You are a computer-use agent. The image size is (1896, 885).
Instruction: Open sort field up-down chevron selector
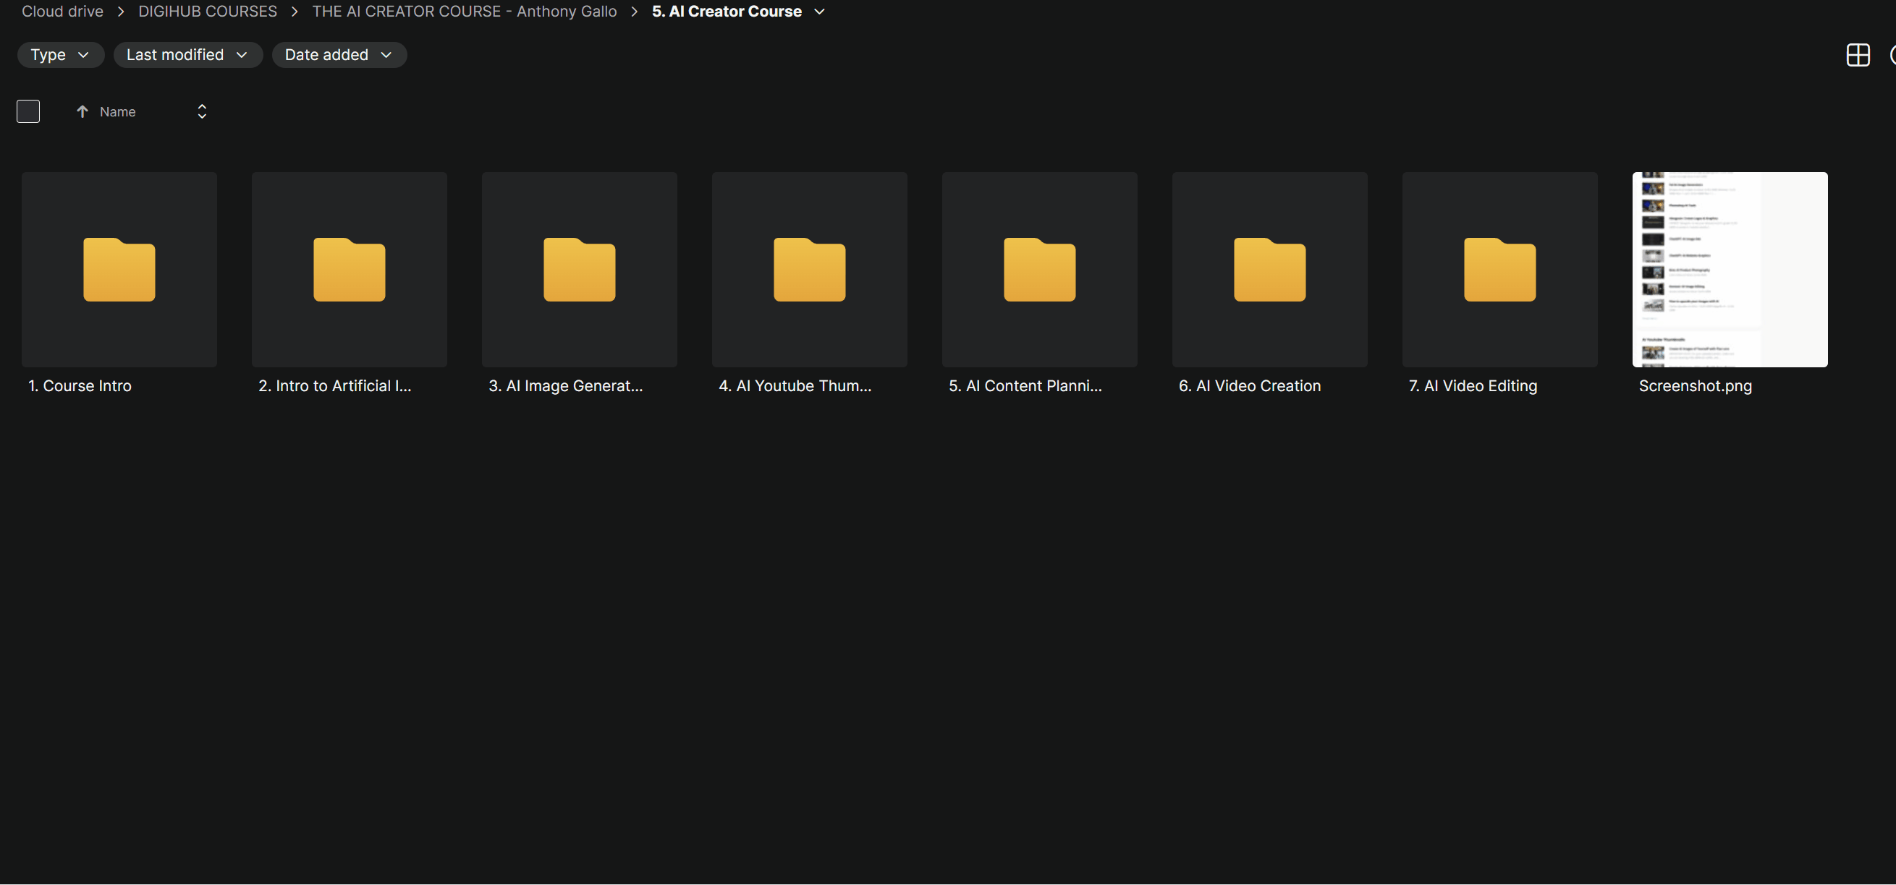[202, 111]
